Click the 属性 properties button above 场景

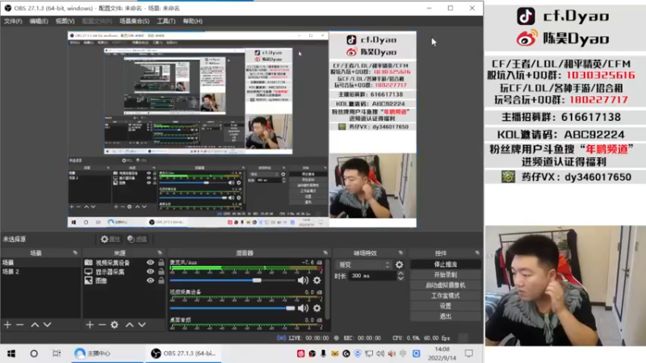click(111, 239)
